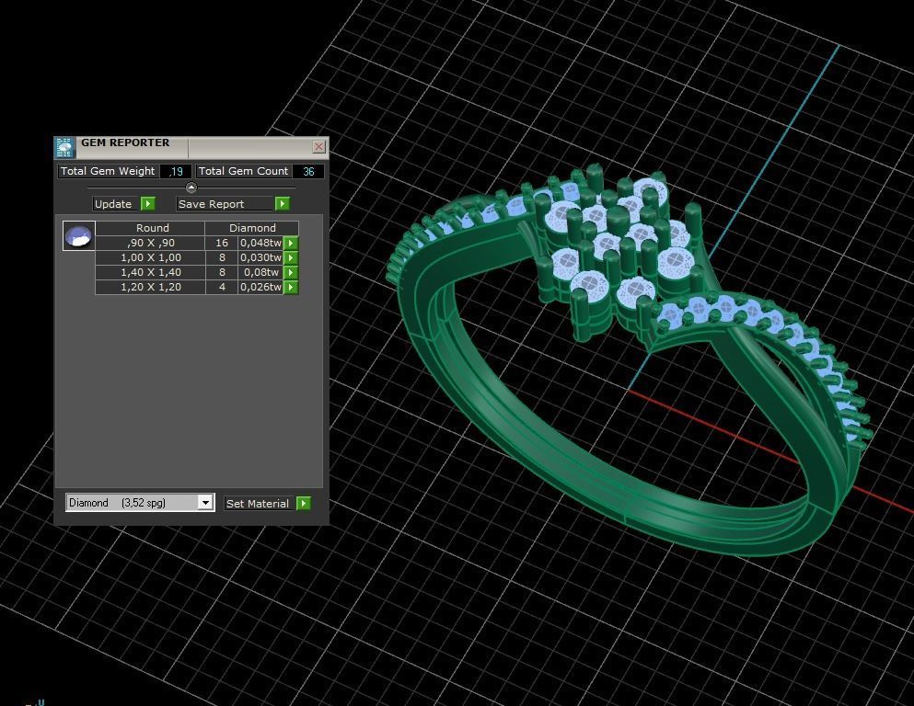Viewport: 914px width, 706px height.
Task: Close the Gem Reporter window
Action: pyautogui.click(x=318, y=147)
